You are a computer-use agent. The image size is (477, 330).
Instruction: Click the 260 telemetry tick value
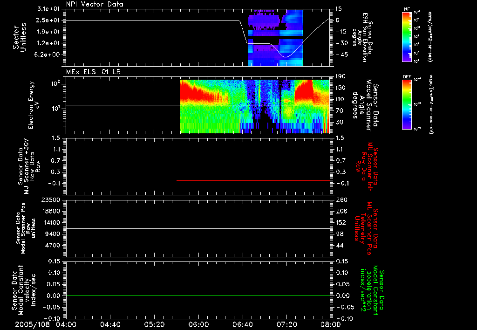tap(341, 199)
